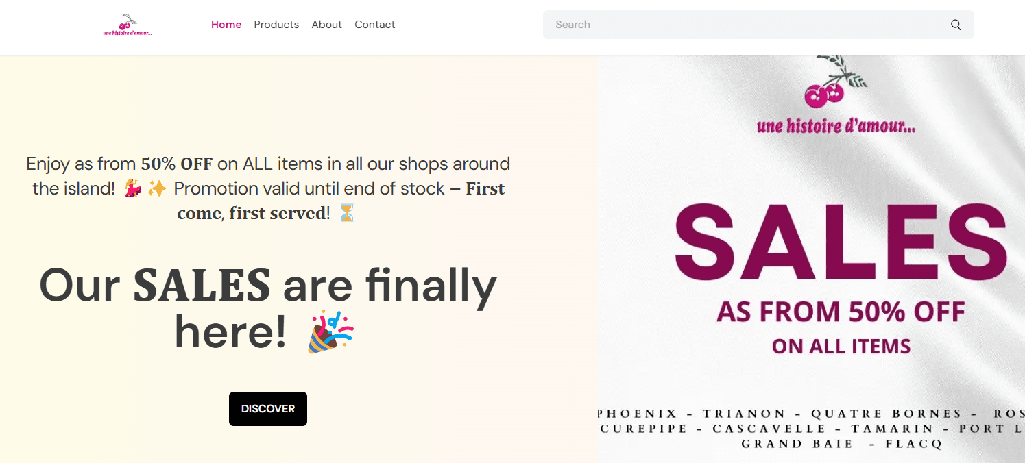This screenshot has height=463, width=1025.
Task: Click the une histoire d'amour header logo
Action: tap(128, 25)
